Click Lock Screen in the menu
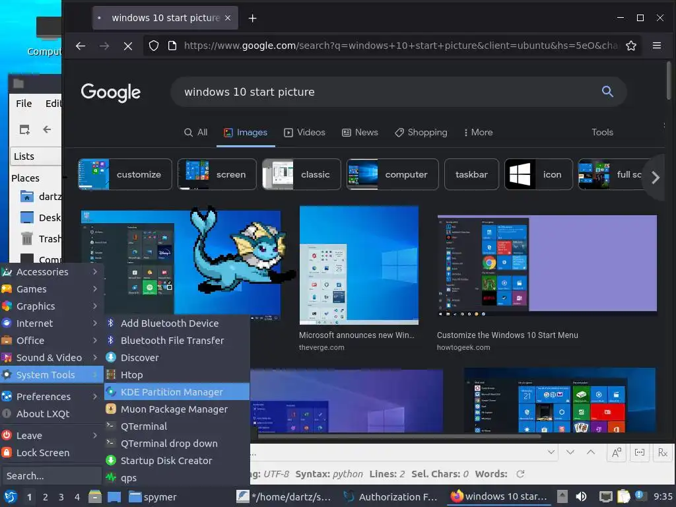This screenshot has width=676, height=507. pos(51,453)
